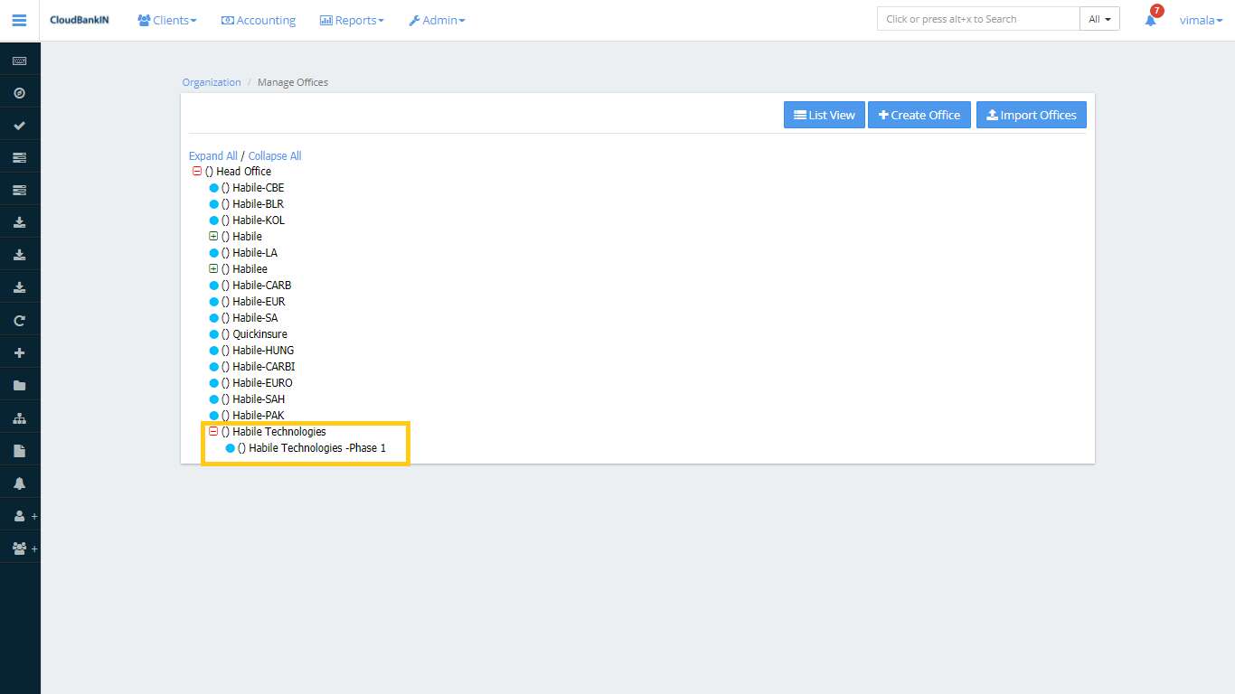Collapse the Head Office tree node
Screen dimensions: 1235x694
coord(197,171)
